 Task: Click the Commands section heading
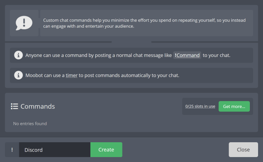coord(37,106)
